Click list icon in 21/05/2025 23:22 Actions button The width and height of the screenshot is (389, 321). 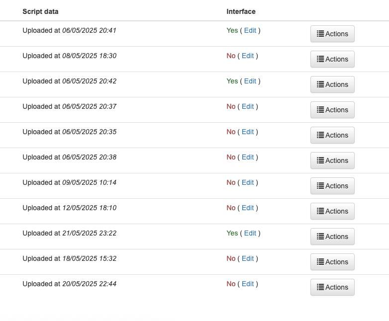coord(321,237)
